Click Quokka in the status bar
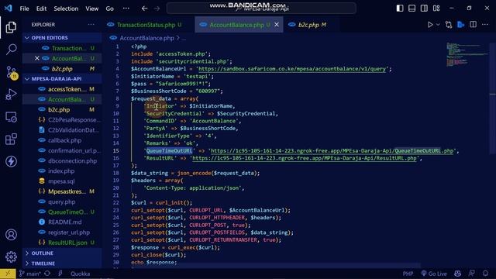 pyautogui.click(x=80, y=274)
